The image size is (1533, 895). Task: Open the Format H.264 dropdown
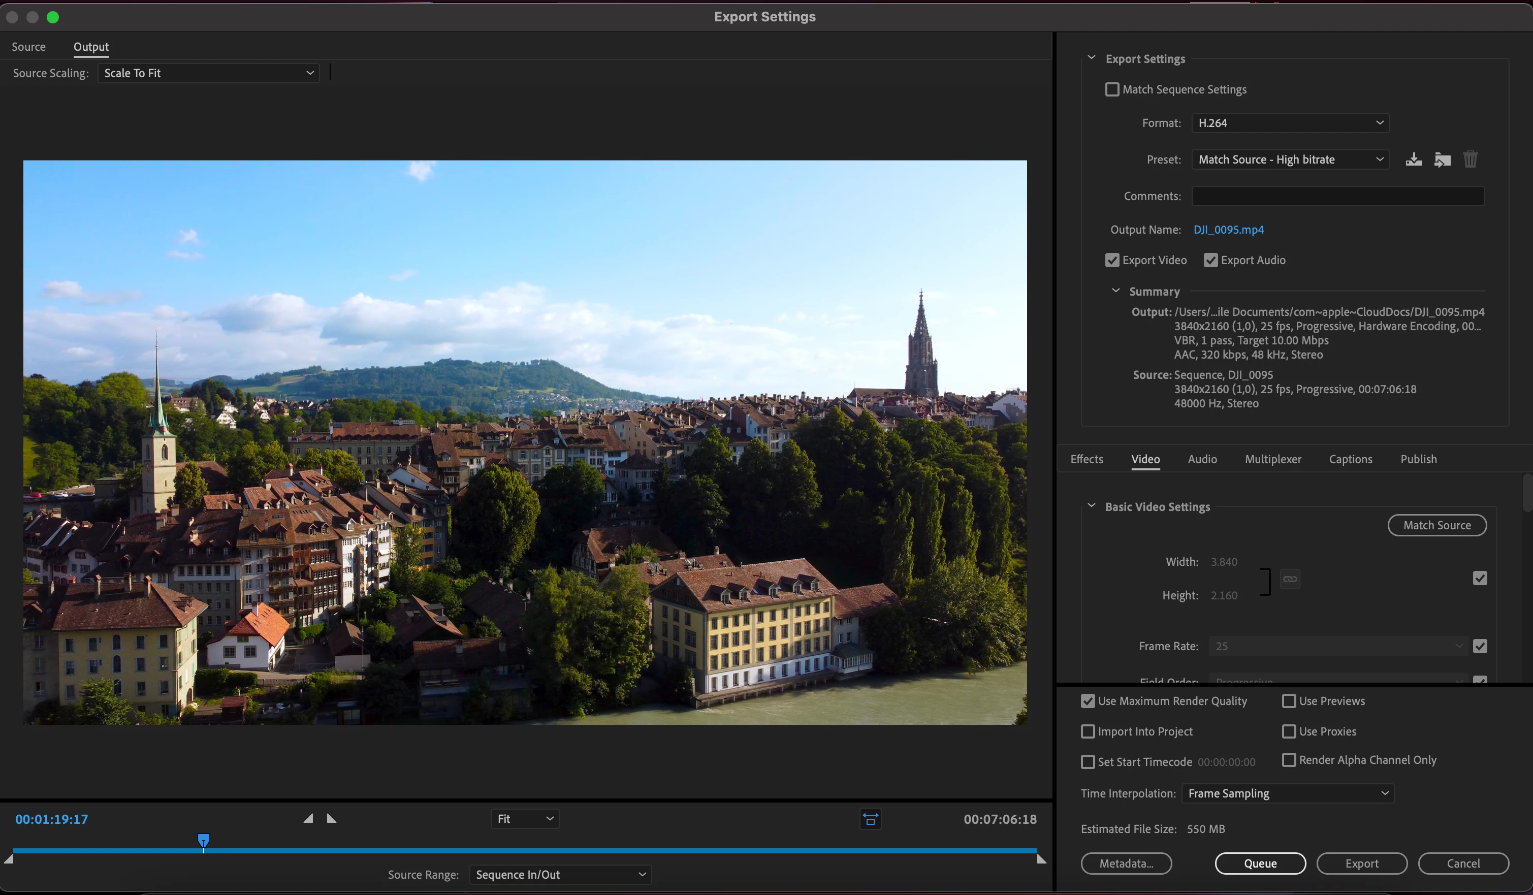[1290, 123]
